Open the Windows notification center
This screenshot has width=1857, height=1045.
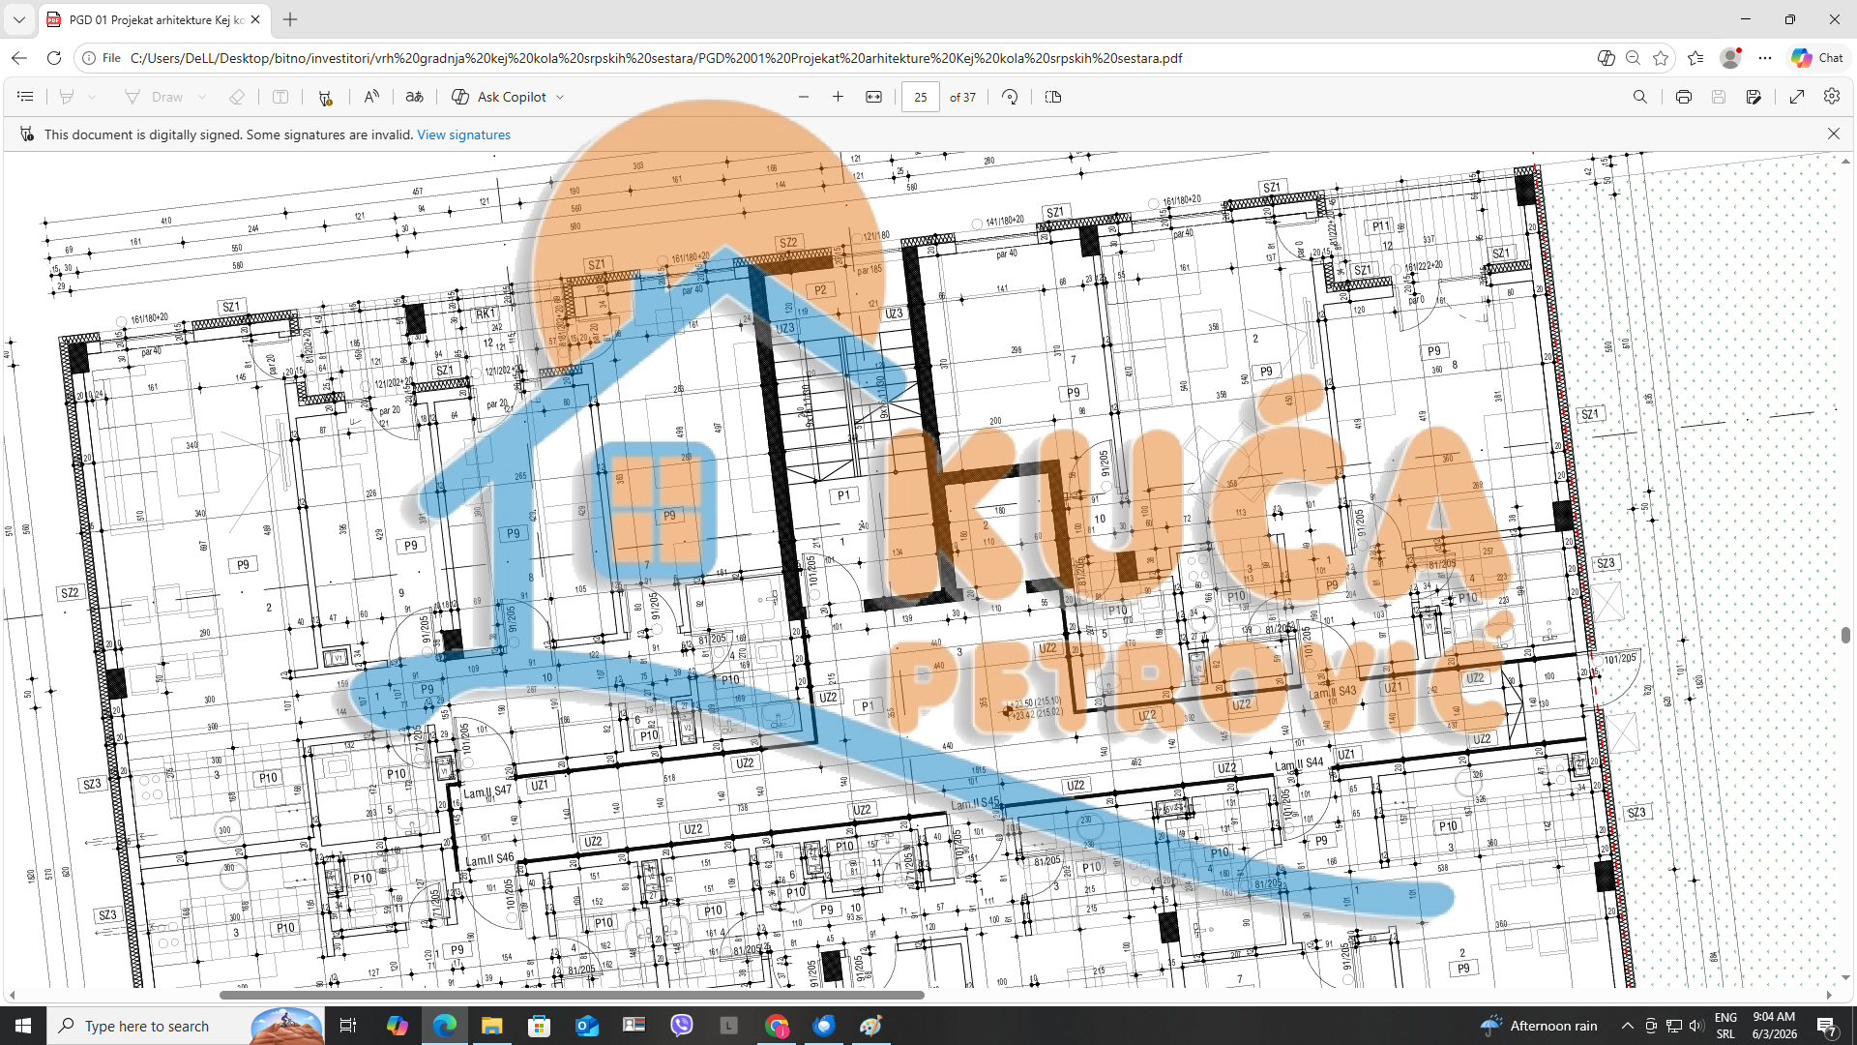point(1827,1026)
